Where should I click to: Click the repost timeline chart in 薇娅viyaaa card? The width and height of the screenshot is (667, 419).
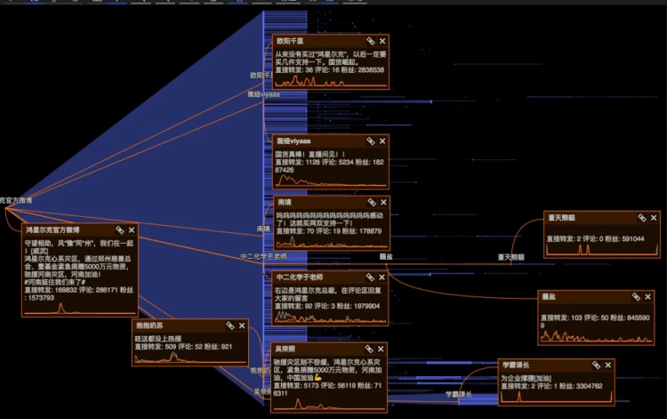(332, 181)
